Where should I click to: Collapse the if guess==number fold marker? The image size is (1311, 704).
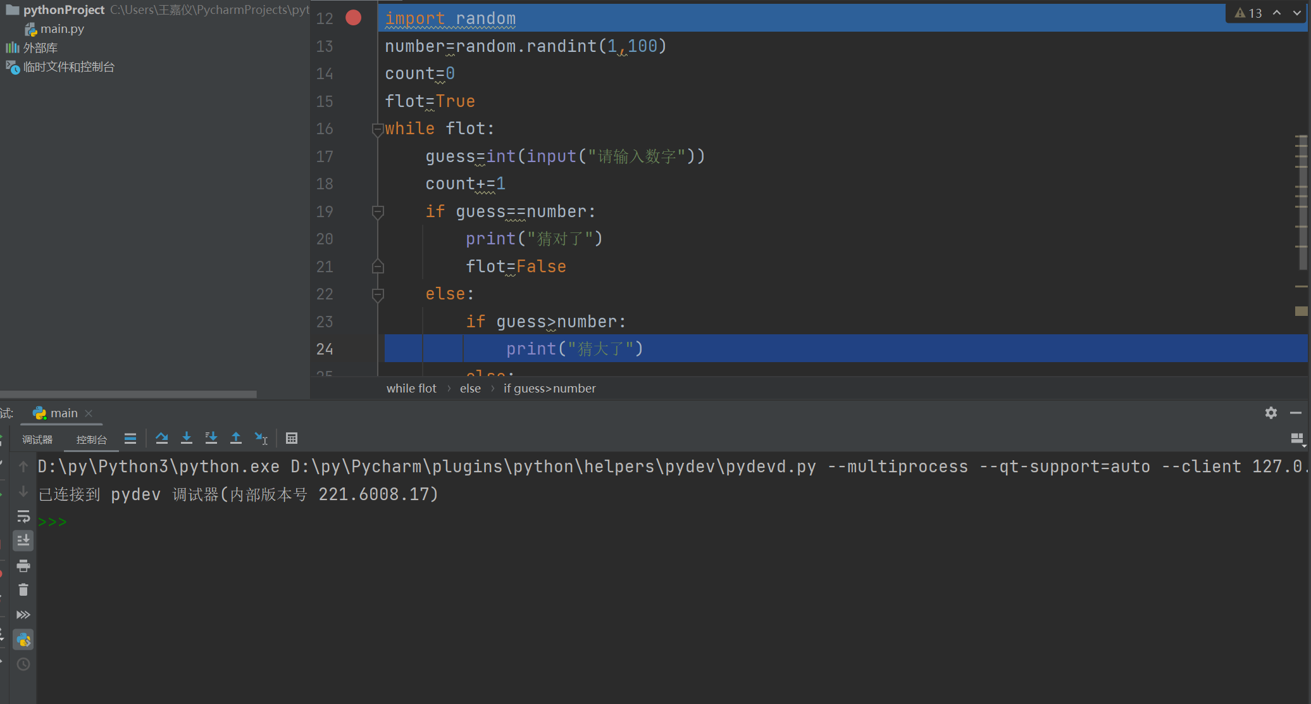[x=378, y=212]
